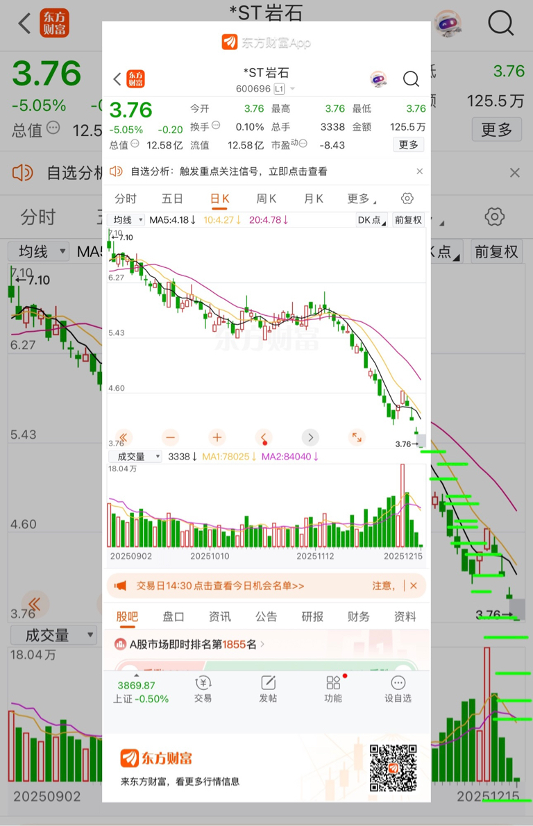Close the 自选分析 banner in card
This screenshot has width=533, height=826.
tap(420, 171)
